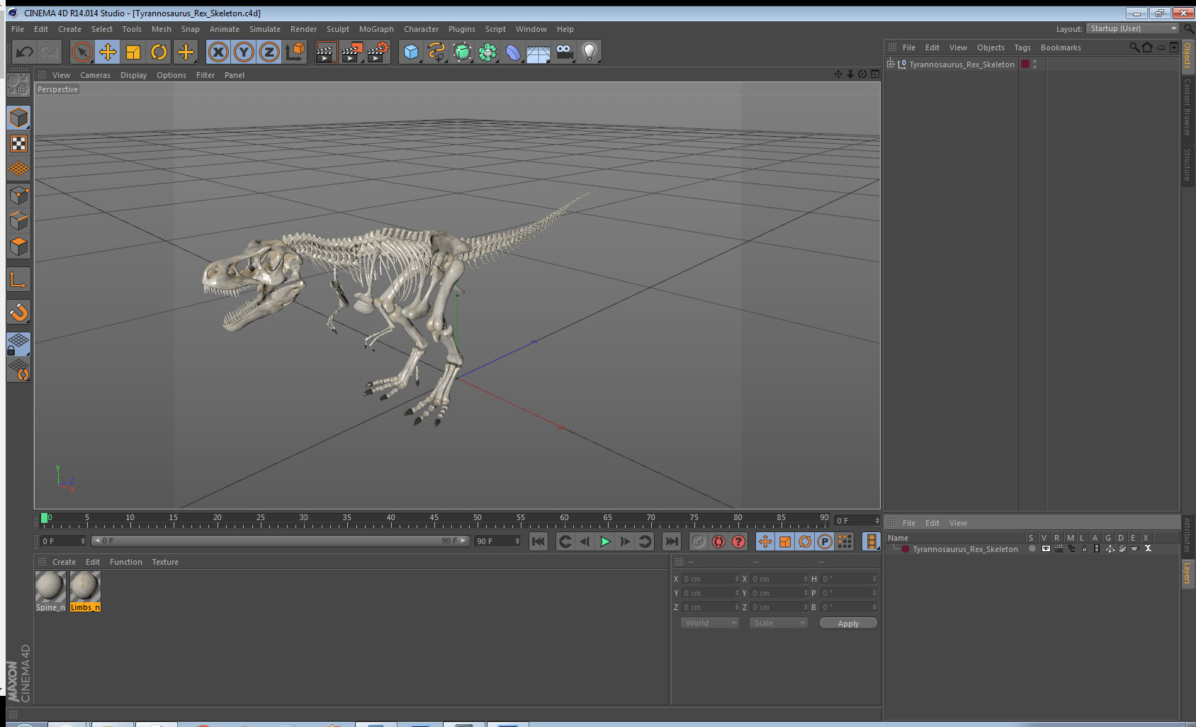Screen dimensions: 1196x727
Task: Toggle autokeying button
Action: tap(718, 541)
